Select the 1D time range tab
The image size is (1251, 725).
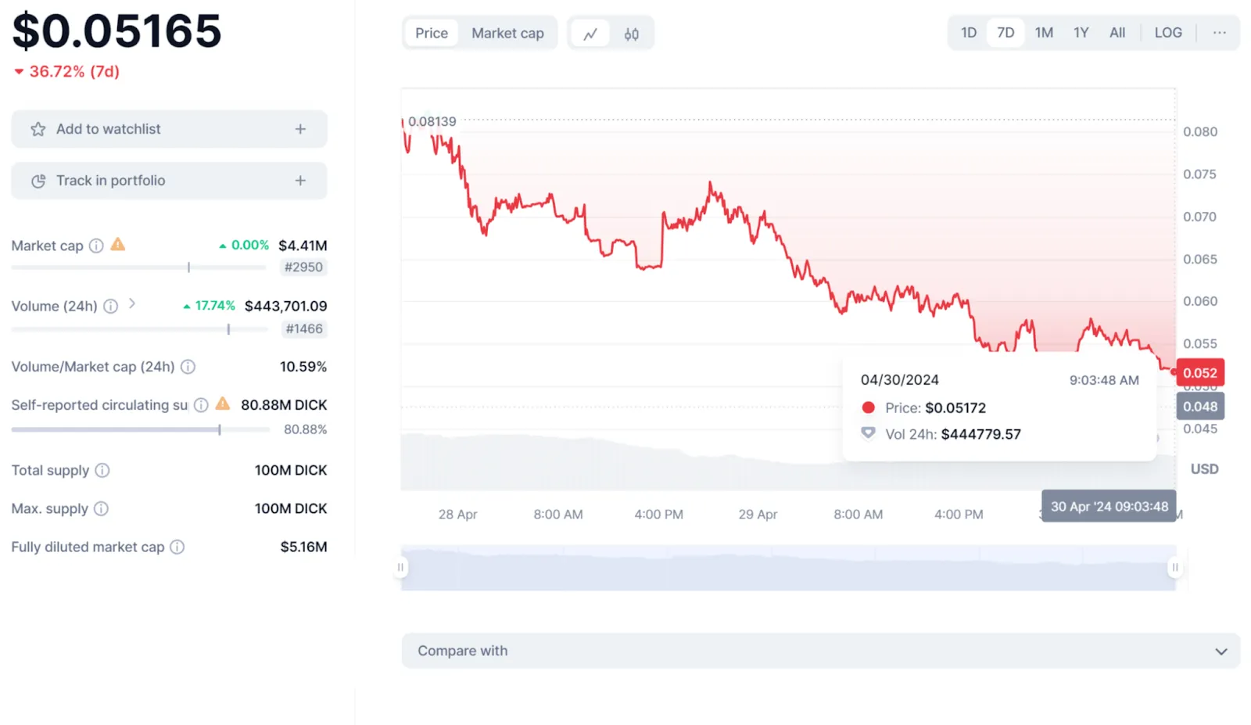point(969,33)
